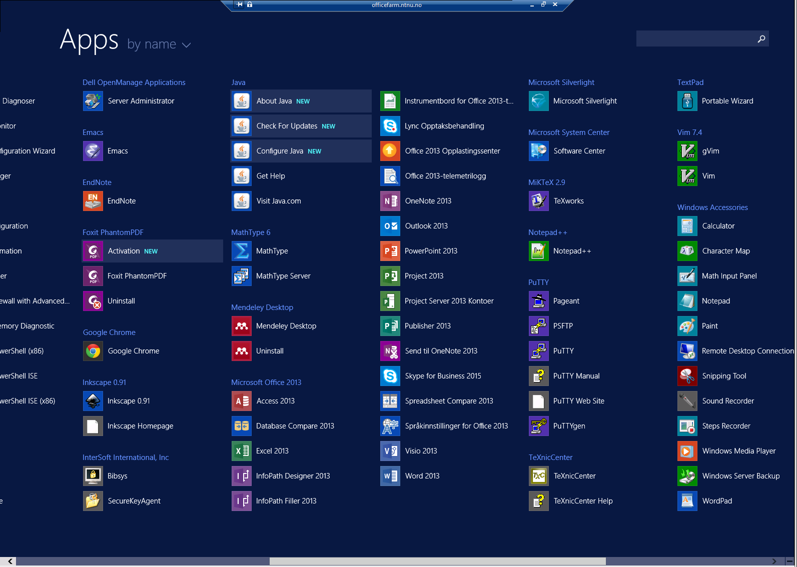Click the scrollbar right arrow
The width and height of the screenshot is (797, 567).
(774, 561)
